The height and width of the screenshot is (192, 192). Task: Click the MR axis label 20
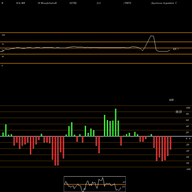(x=187, y=132)
